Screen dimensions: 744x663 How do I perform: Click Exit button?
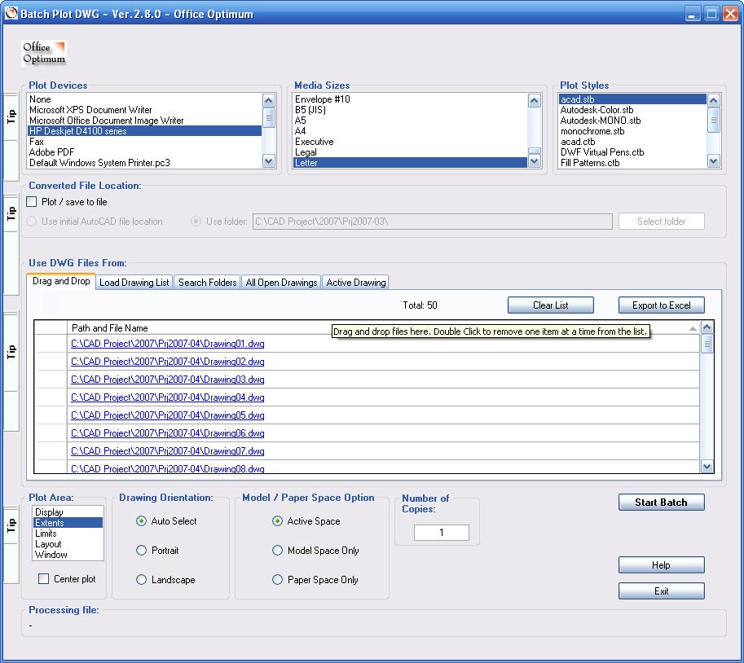tap(662, 591)
